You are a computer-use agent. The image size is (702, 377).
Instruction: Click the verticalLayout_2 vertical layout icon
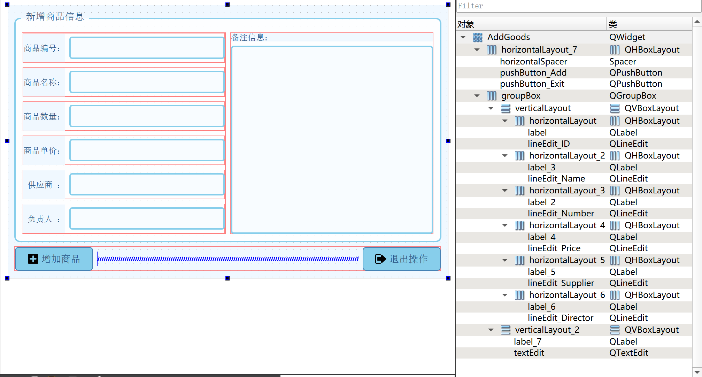point(505,330)
